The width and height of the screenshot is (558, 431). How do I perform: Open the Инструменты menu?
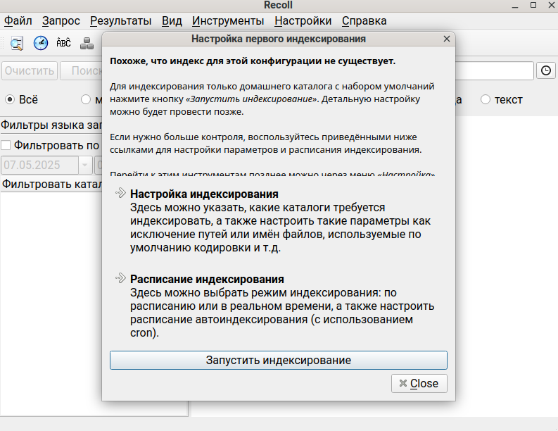pyautogui.click(x=228, y=20)
